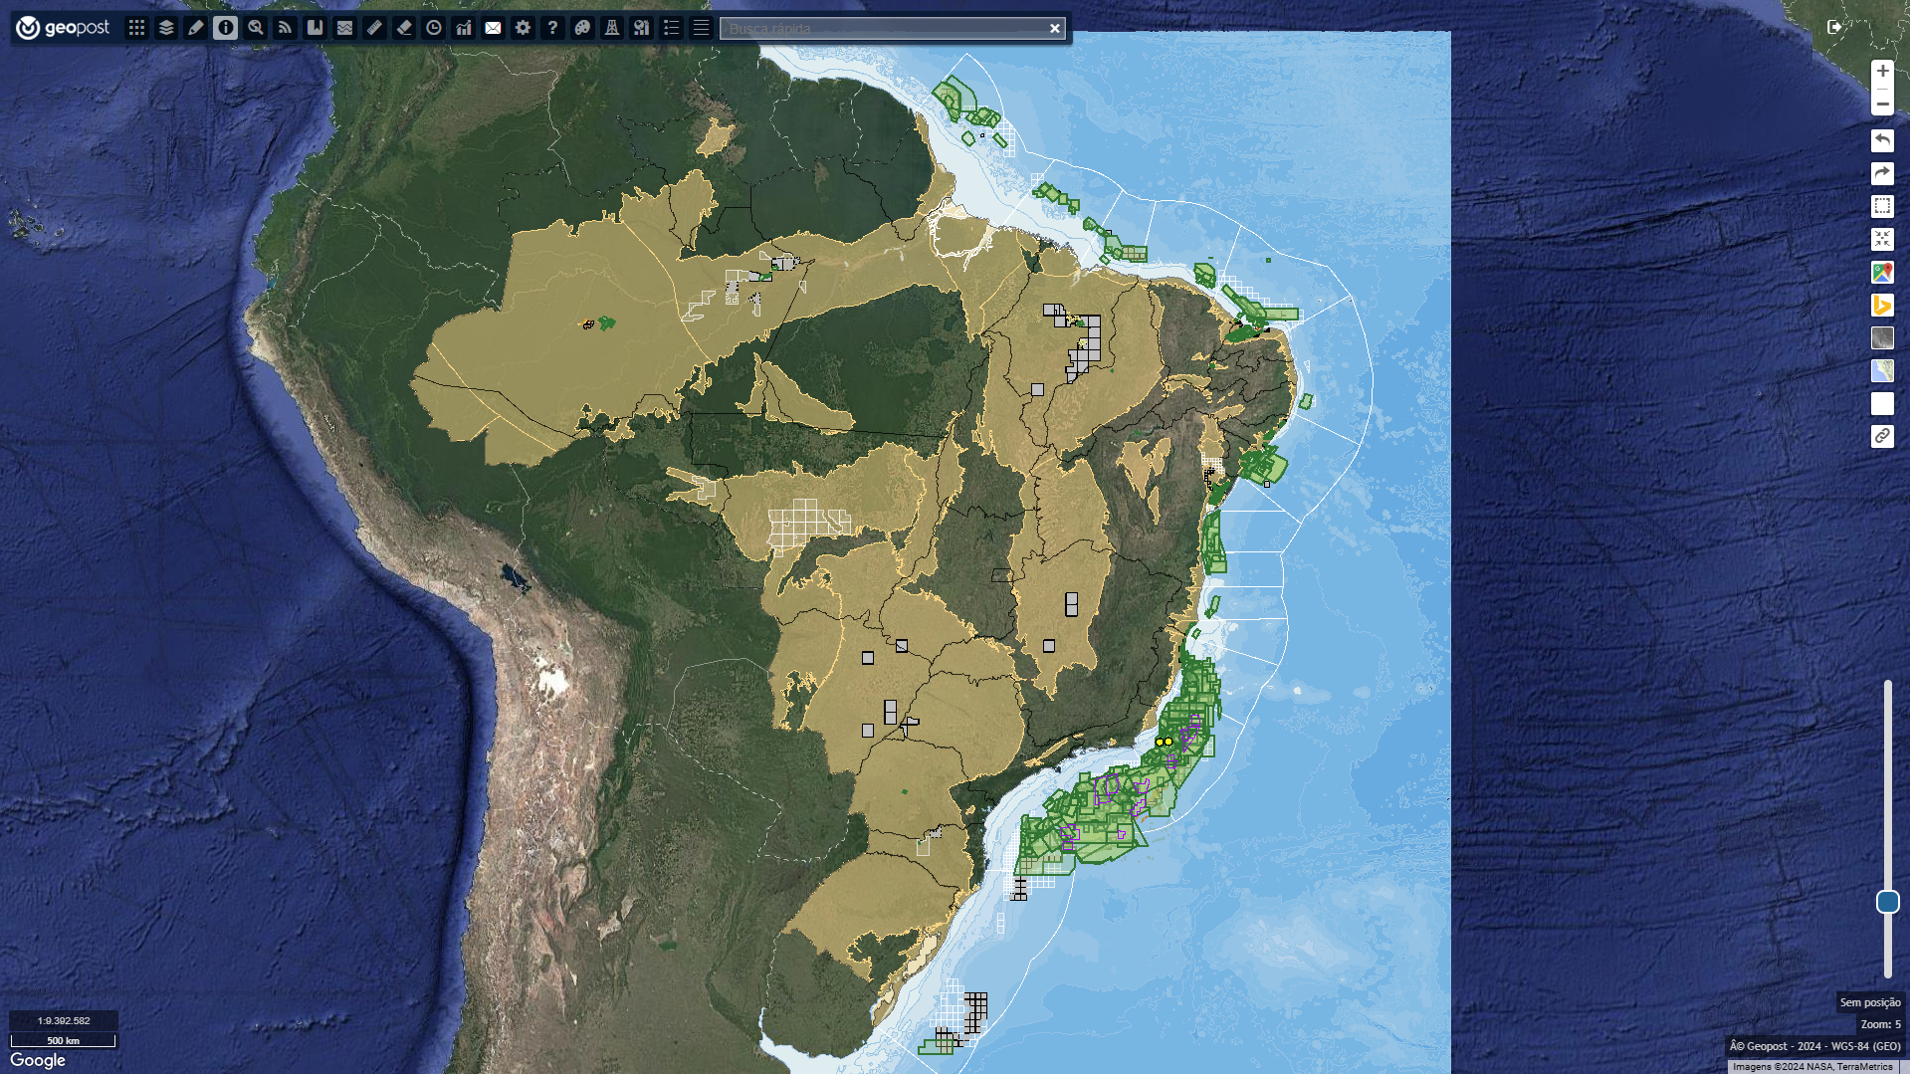
Task: Open the oil well drilling rig tool
Action: [612, 28]
